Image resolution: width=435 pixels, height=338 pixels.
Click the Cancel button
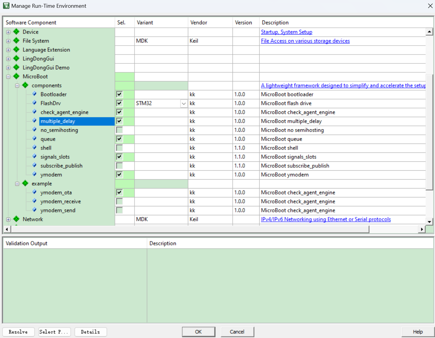[237, 332]
